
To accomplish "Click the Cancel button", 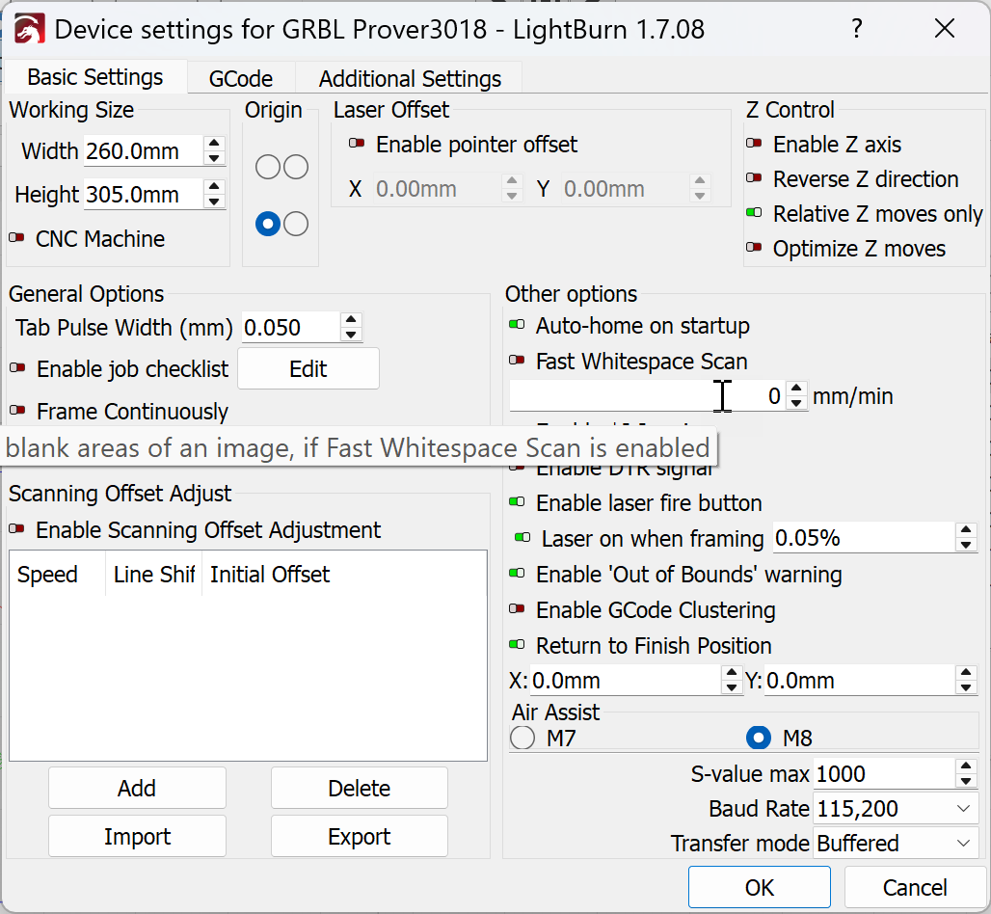I will 915,887.
